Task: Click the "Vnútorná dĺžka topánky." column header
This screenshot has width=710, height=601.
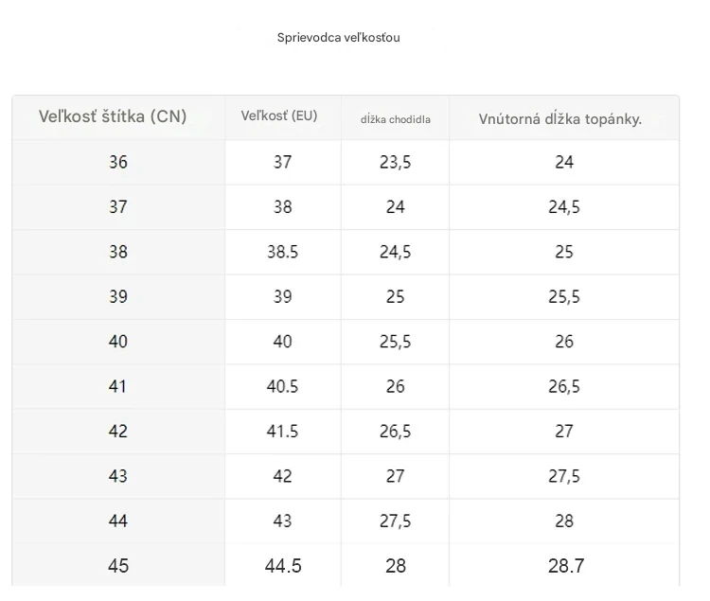Action: 560,119
